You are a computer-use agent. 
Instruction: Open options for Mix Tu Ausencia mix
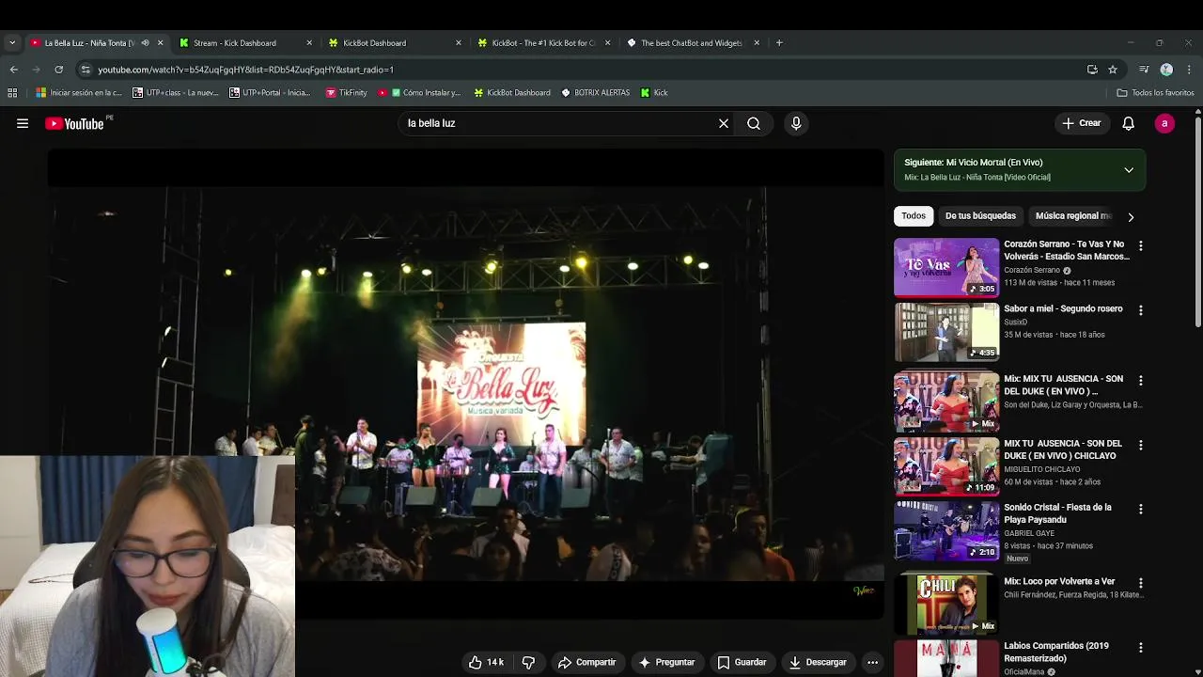pos(1141,381)
